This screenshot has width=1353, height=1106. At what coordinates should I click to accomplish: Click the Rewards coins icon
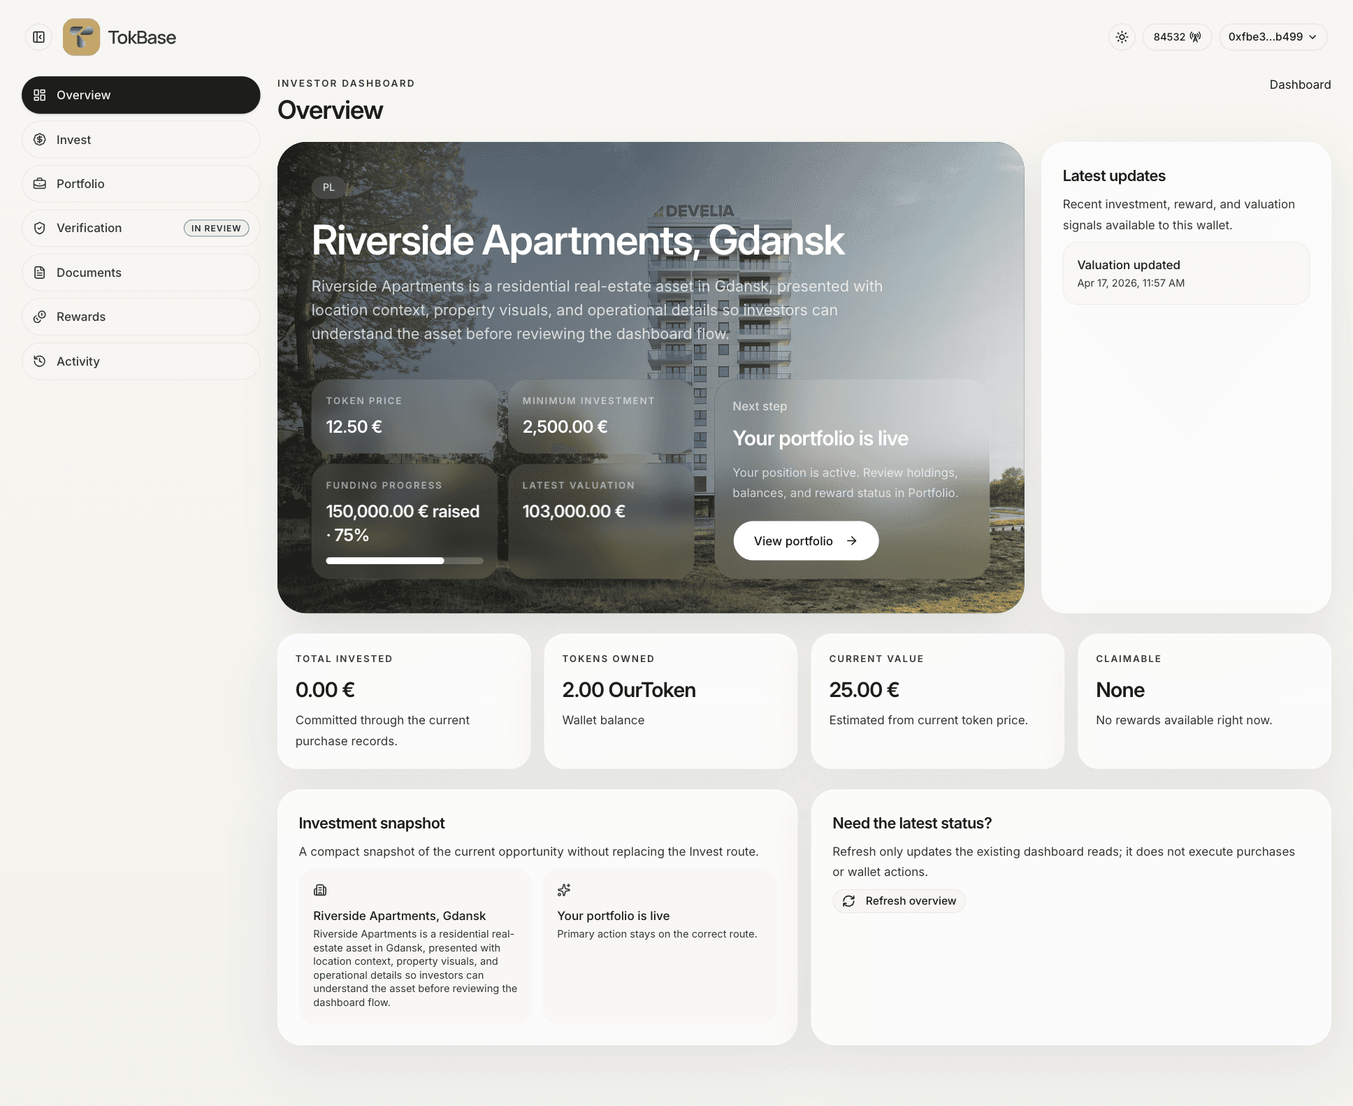coord(40,317)
